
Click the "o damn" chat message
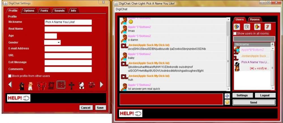click(133, 40)
